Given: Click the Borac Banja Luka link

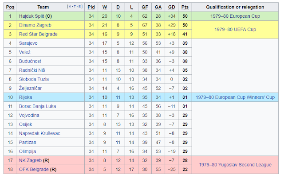Looking at the screenshot, I should pyautogui.click(x=37, y=106).
